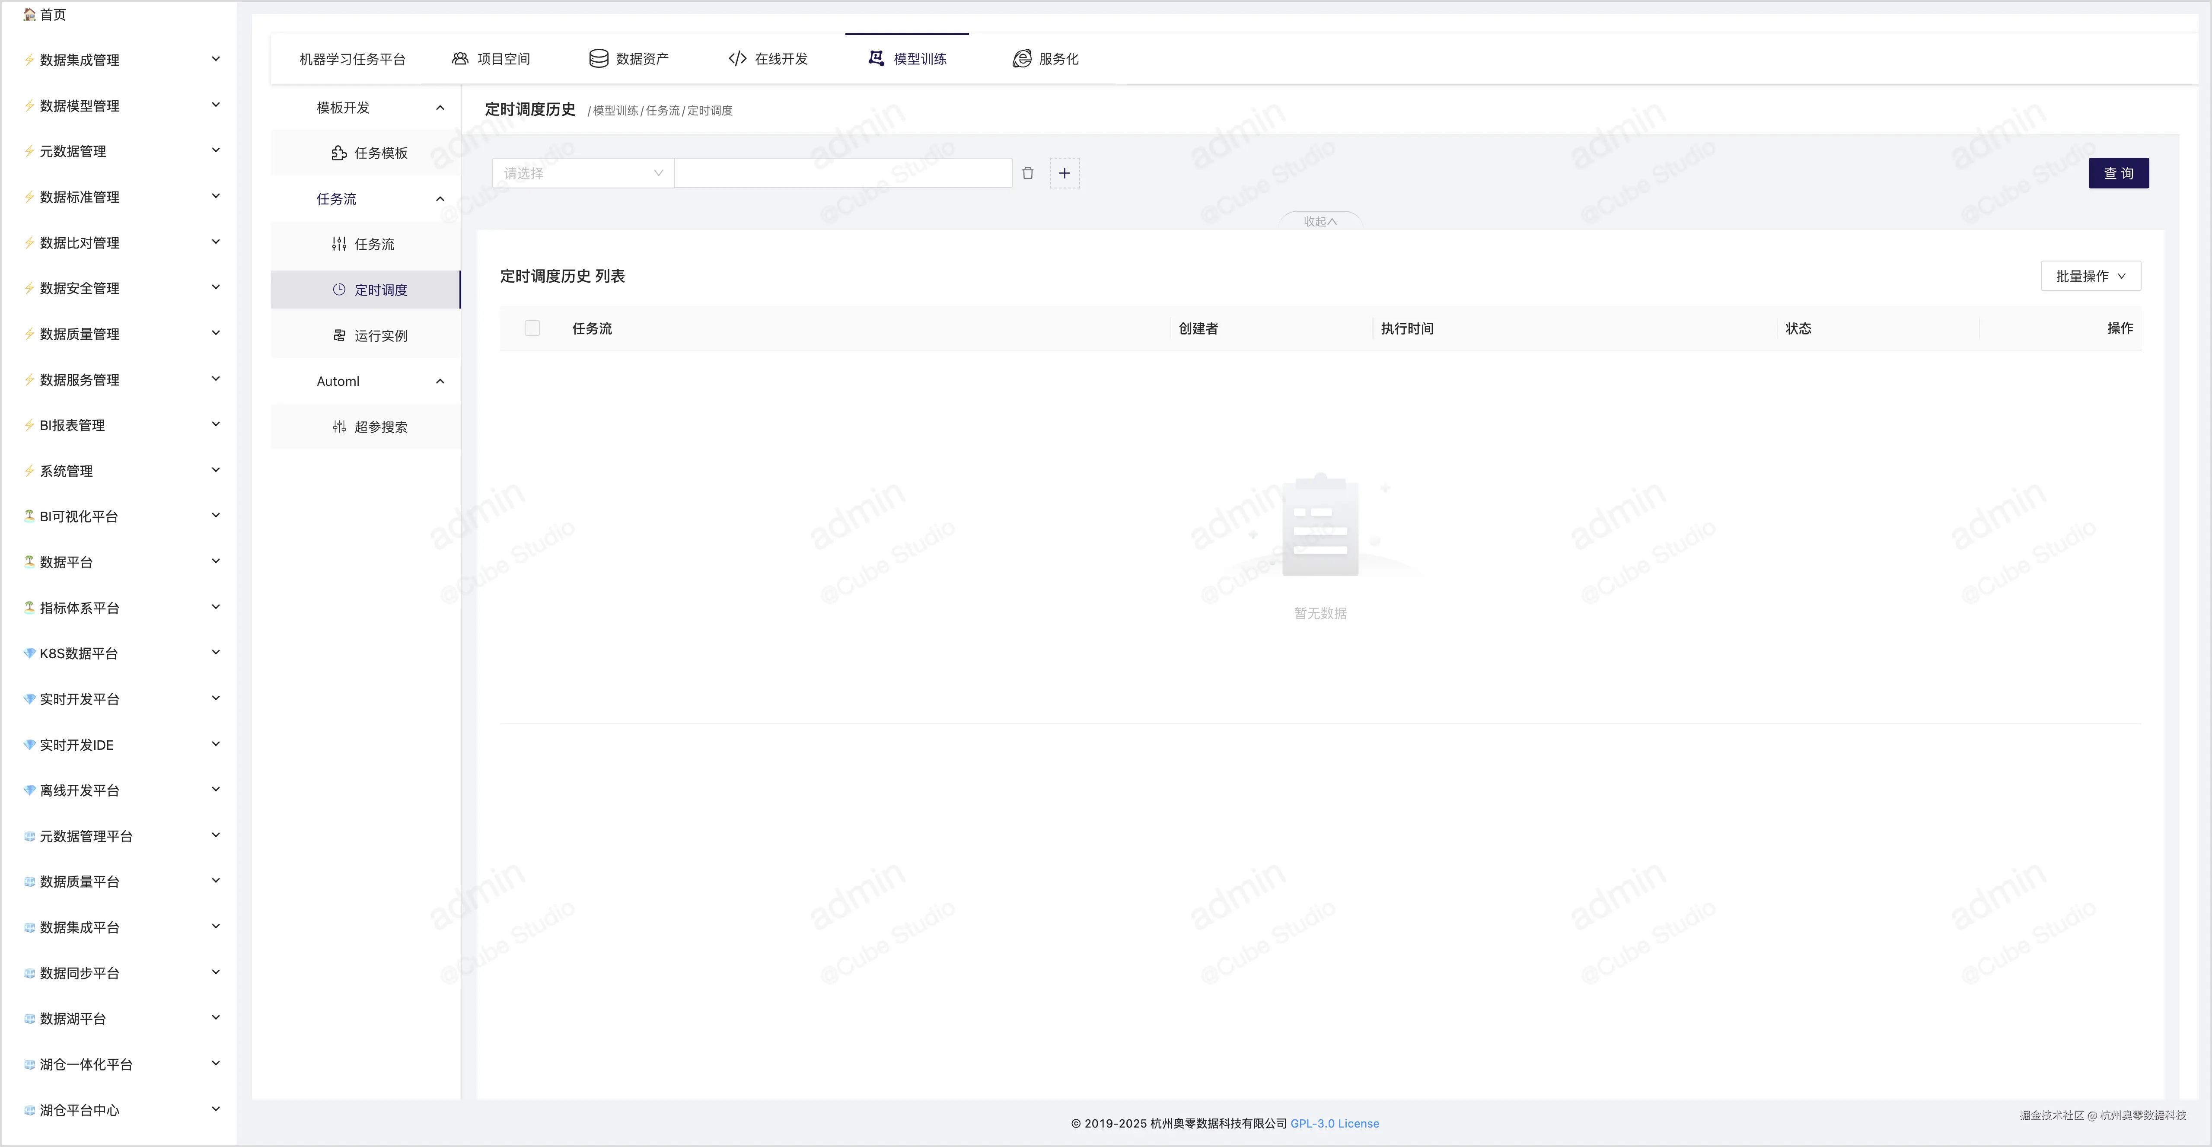This screenshot has width=2212, height=1147.
Task: Open 超参搜索 under Automl
Action: 369,427
